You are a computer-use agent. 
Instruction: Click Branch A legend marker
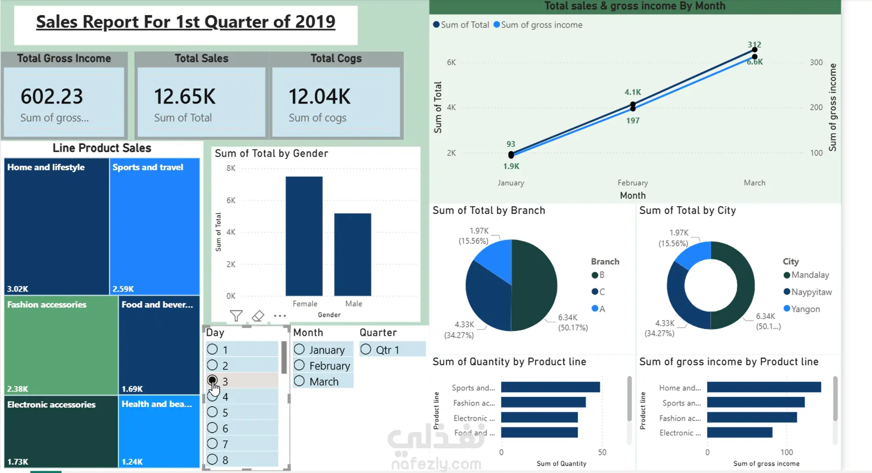[x=595, y=308]
